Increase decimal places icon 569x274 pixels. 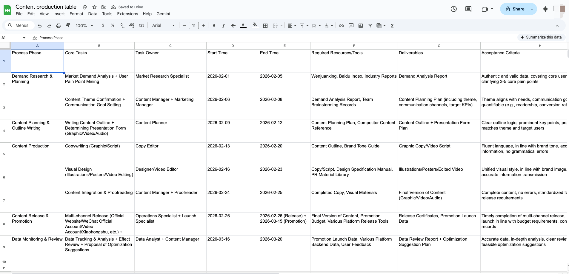point(132,25)
